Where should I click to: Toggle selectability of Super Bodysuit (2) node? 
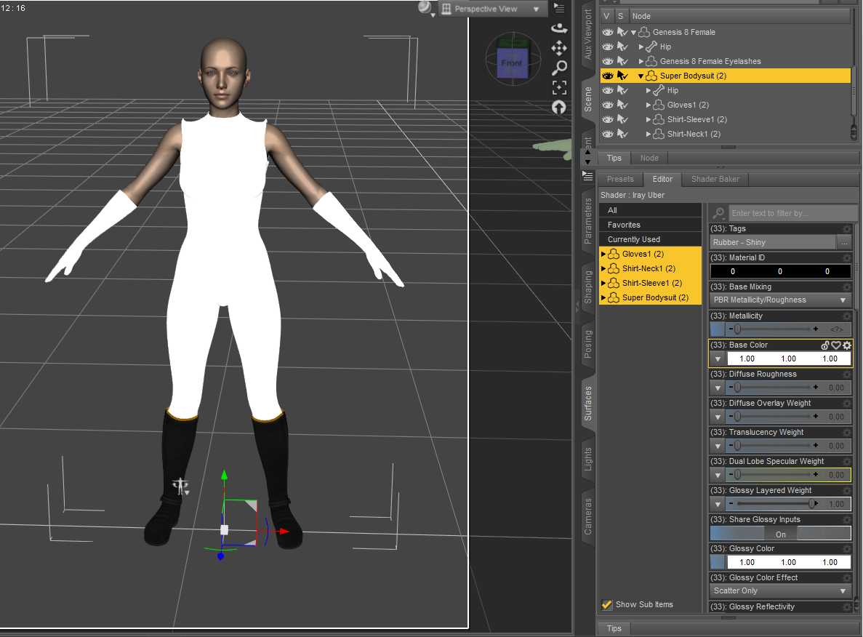click(x=622, y=76)
